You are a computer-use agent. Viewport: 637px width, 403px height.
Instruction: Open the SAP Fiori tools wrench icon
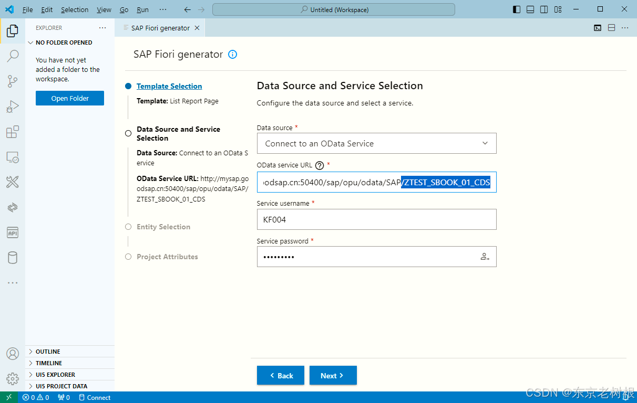[13, 182]
